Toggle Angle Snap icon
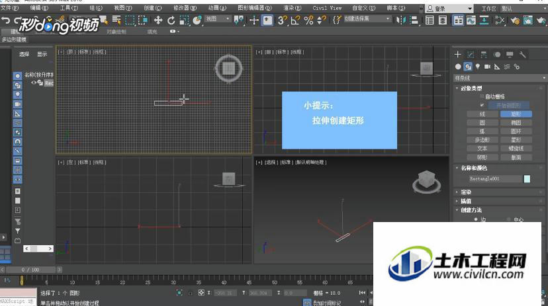Screen dimensions: 548x306 tap(295, 20)
